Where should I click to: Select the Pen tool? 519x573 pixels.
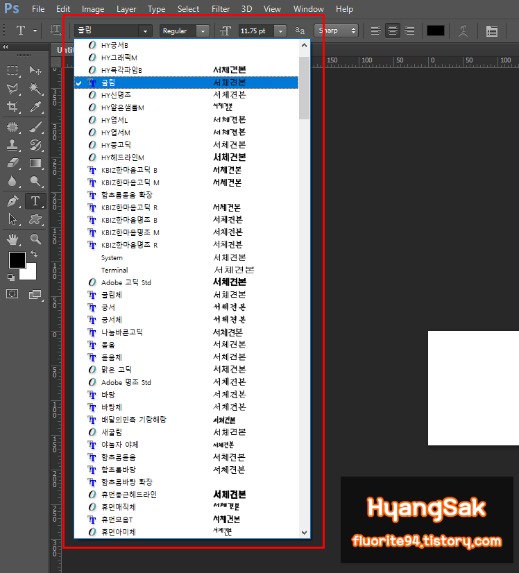click(12, 201)
